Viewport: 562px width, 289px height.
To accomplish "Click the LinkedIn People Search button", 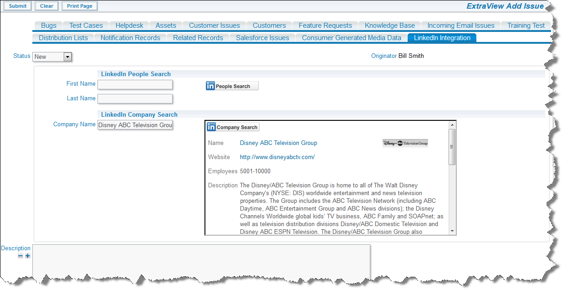I will pyautogui.click(x=232, y=86).
